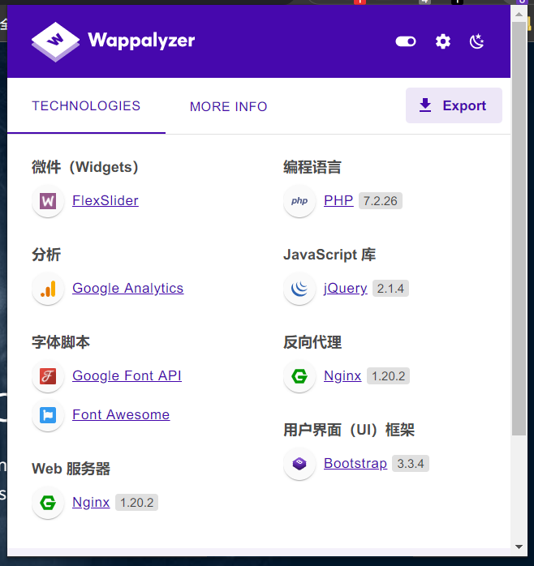Click the scrollbar up arrow
This screenshot has width=534, height=566.
[519, 15]
